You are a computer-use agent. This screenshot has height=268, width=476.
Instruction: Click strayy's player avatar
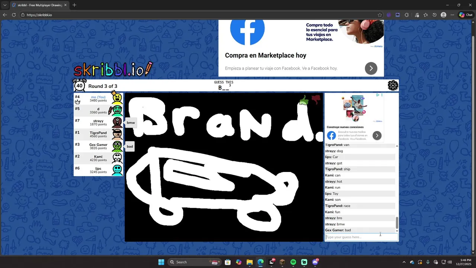point(117,122)
